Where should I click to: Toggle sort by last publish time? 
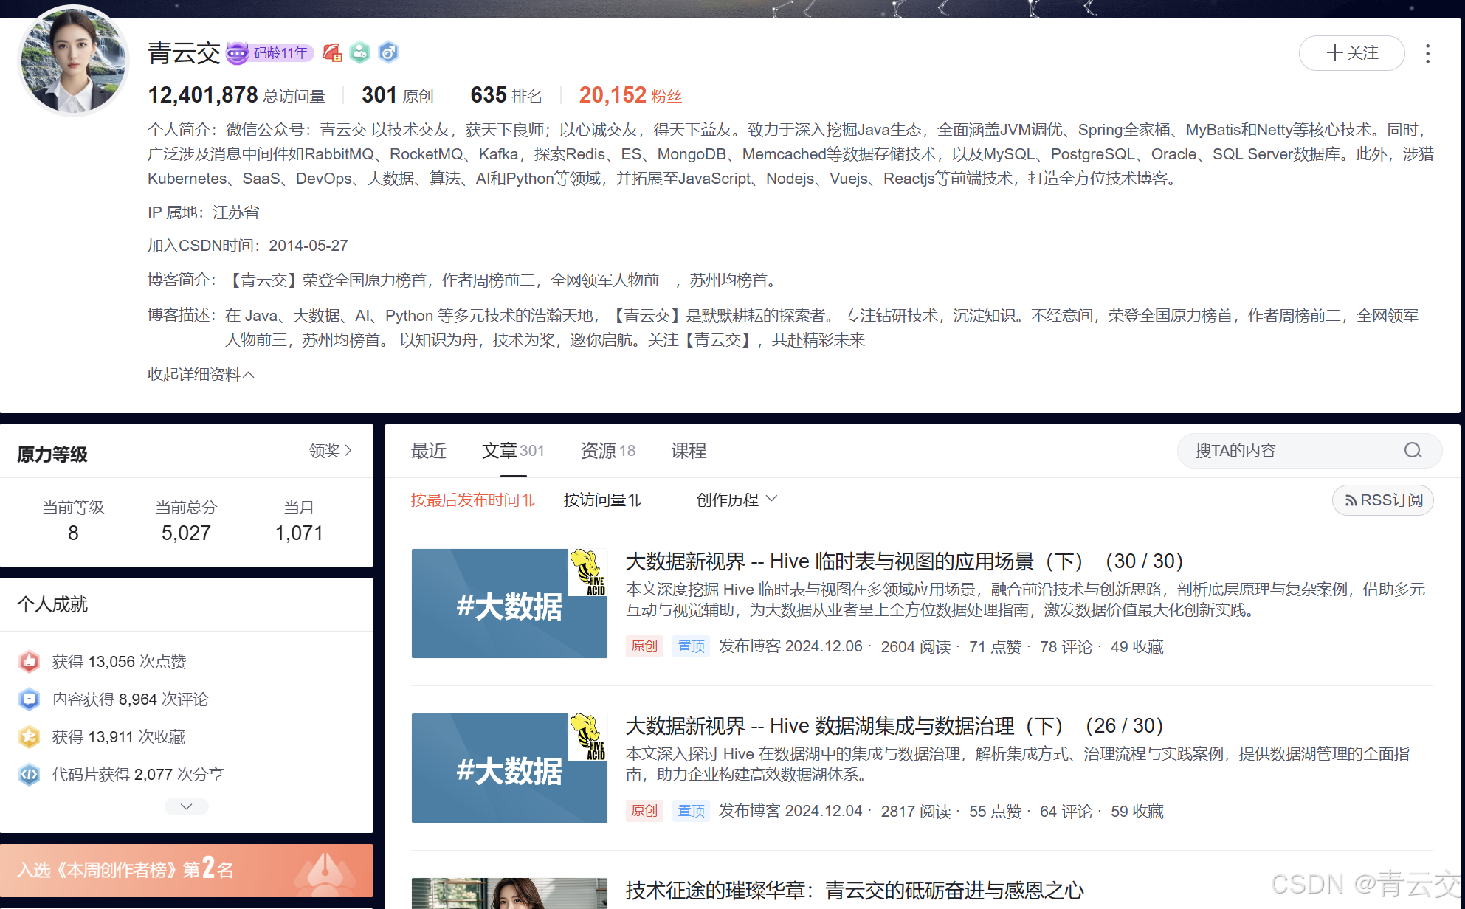tap(472, 500)
